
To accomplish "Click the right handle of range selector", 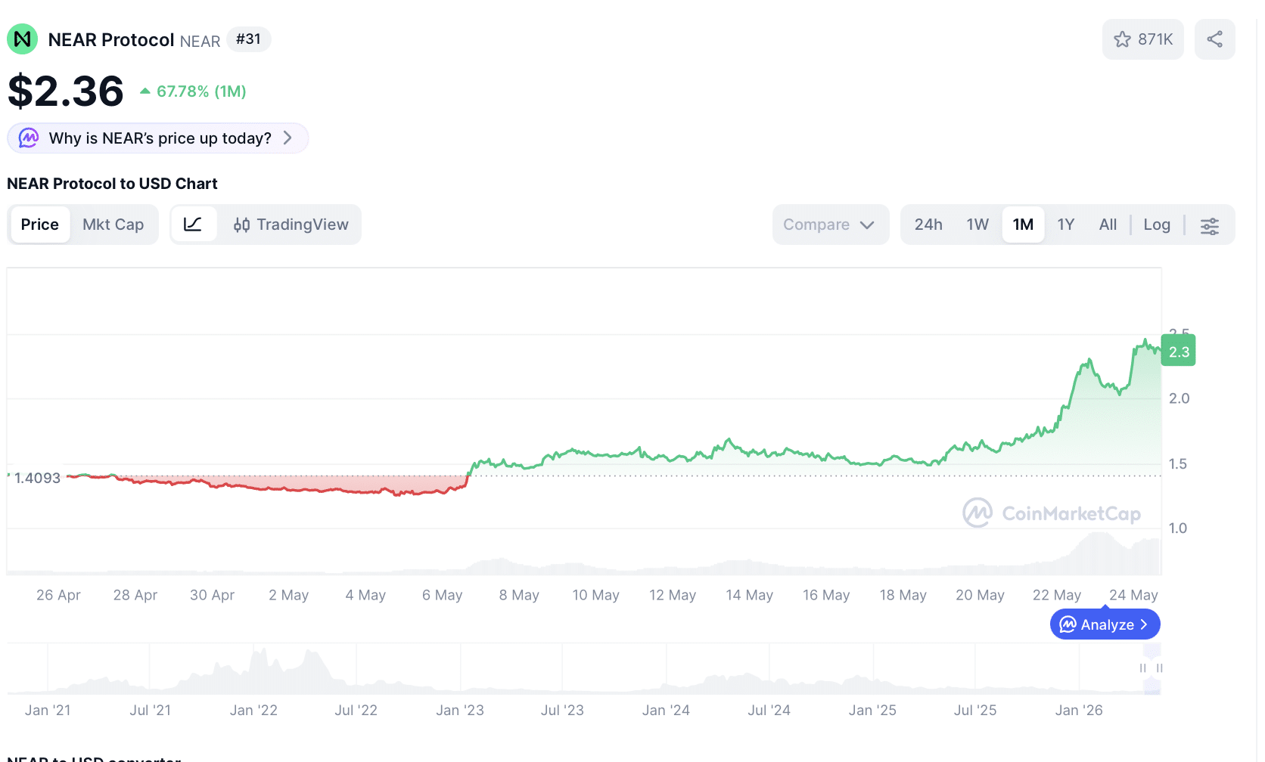I will (1159, 668).
